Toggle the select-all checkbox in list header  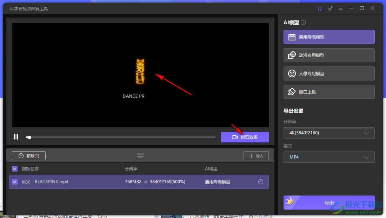point(15,169)
